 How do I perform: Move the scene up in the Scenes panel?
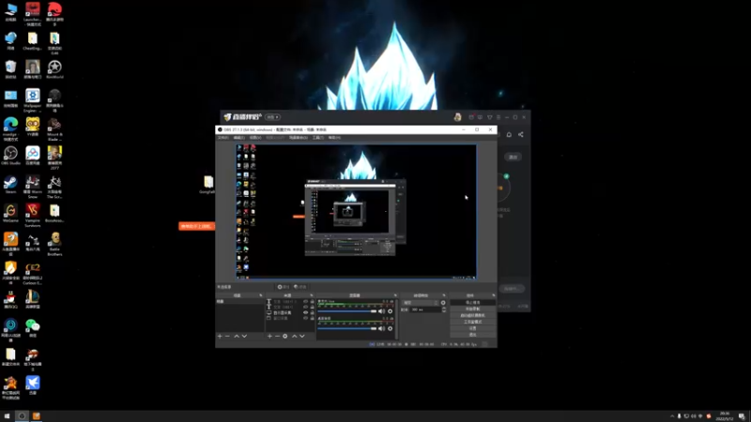(x=237, y=336)
